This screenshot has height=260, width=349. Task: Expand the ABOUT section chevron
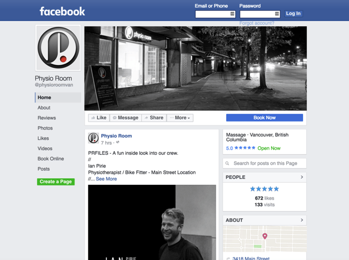click(x=302, y=220)
